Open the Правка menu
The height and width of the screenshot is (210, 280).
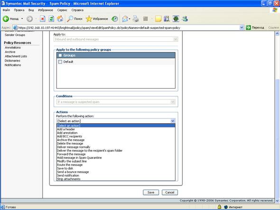(19, 10)
